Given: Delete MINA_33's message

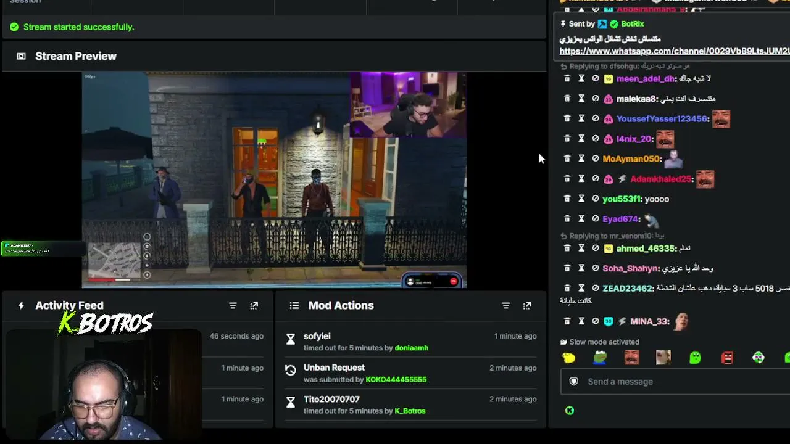Looking at the screenshot, I should point(567,321).
